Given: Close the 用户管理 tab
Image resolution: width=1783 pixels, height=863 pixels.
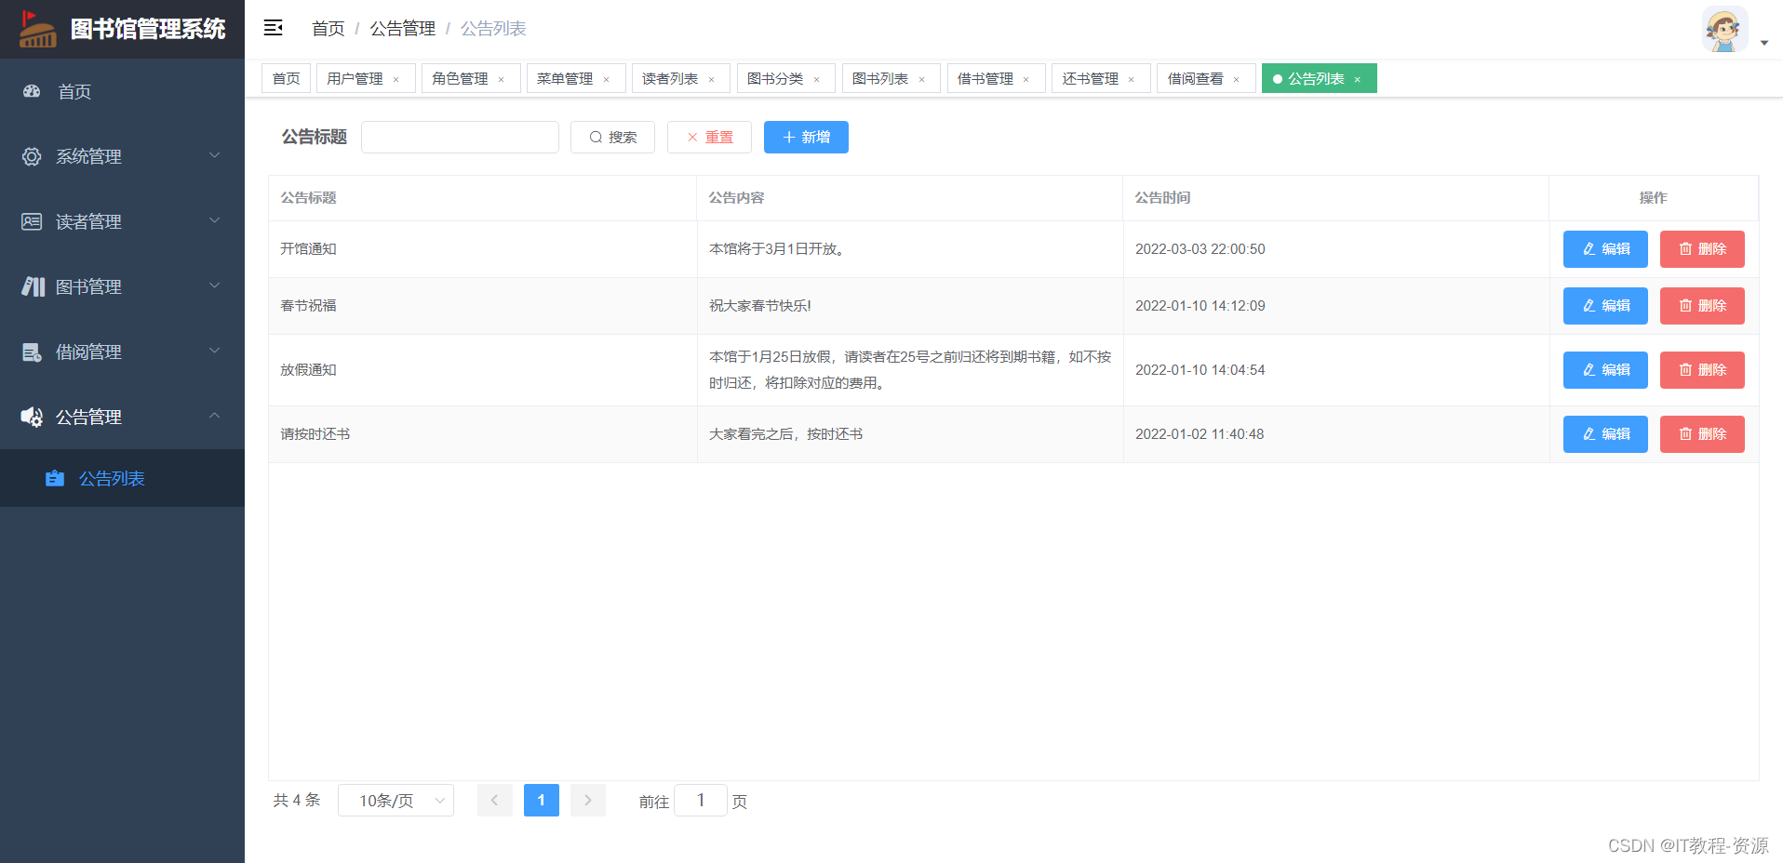Looking at the screenshot, I should [396, 80].
